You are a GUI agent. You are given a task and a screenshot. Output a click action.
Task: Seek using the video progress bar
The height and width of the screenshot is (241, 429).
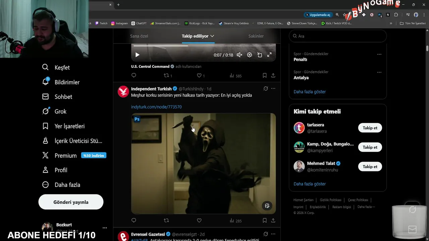(x=203, y=46)
